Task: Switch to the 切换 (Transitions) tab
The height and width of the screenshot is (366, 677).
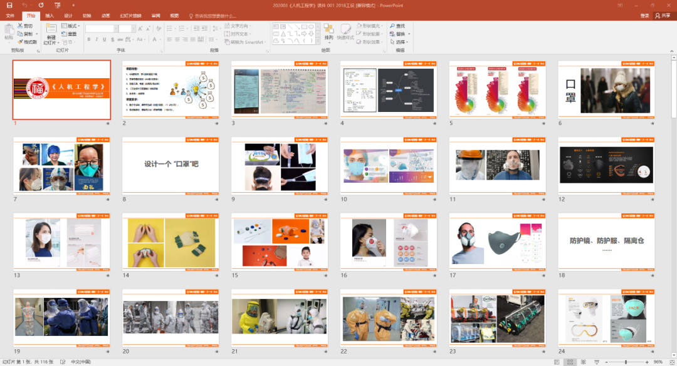Action: click(x=87, y=16)
